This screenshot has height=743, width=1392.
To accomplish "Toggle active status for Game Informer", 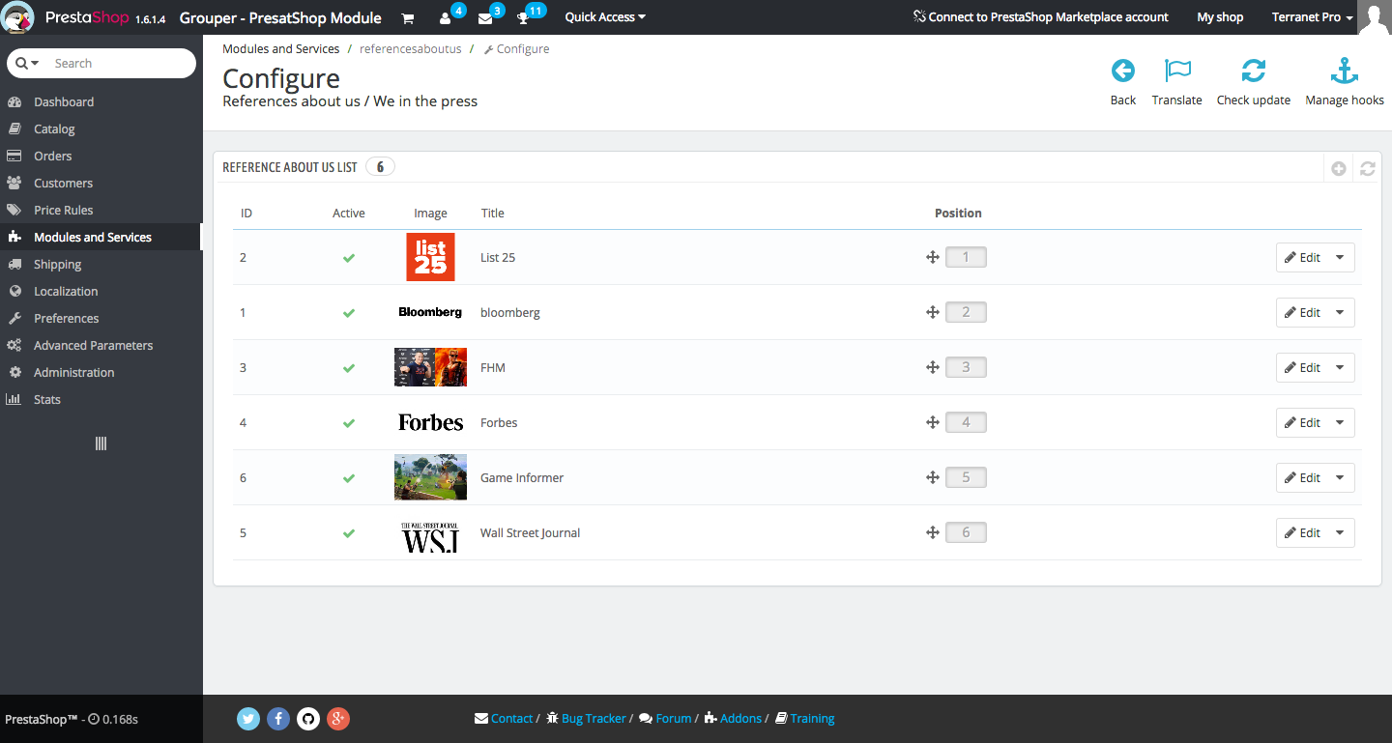I will point(349,478).
